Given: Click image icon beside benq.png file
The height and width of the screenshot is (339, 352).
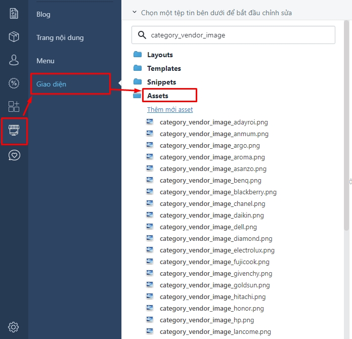Looking at the screenshot, I should pos(150,180).
